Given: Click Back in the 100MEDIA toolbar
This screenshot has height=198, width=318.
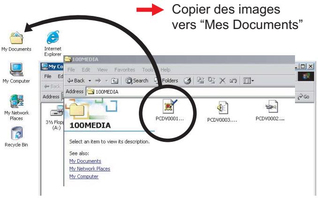Looking at the screenshot, I should tap(76, 81).
